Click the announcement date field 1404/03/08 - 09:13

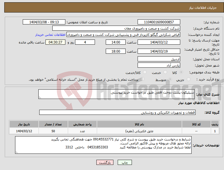click(44, 22)
